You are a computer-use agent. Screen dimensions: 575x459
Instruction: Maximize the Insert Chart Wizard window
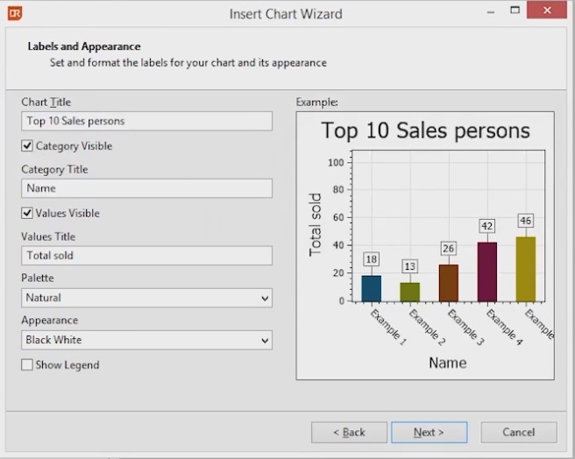tap(515, 11)
